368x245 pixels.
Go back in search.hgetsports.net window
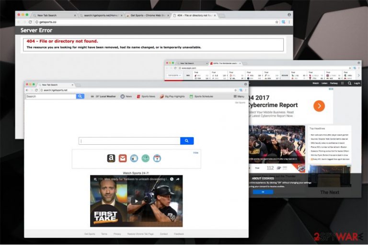click(x=27, y=90)
